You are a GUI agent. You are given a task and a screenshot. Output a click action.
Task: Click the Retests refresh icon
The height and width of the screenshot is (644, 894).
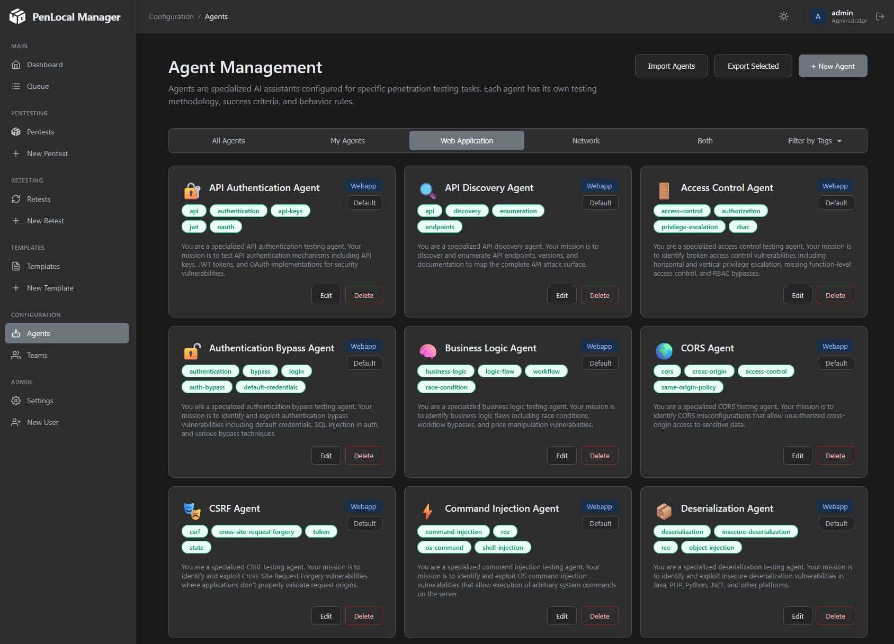point(16,199)
